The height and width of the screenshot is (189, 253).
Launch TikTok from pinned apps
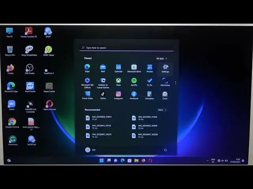tap(103, 95)
